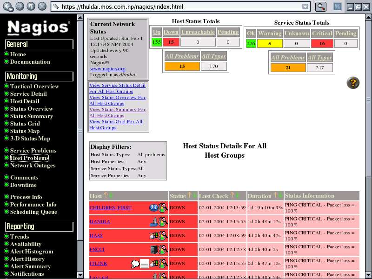Open Service Problems in the sidebar
The height and width of the screenshot is (279, 372).
tap(33, 150)
